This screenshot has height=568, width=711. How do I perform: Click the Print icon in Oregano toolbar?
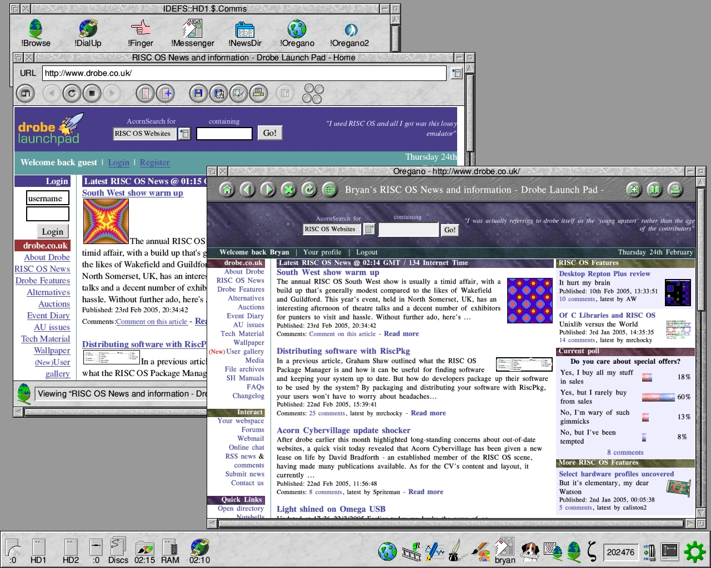(x=675, y=190)
